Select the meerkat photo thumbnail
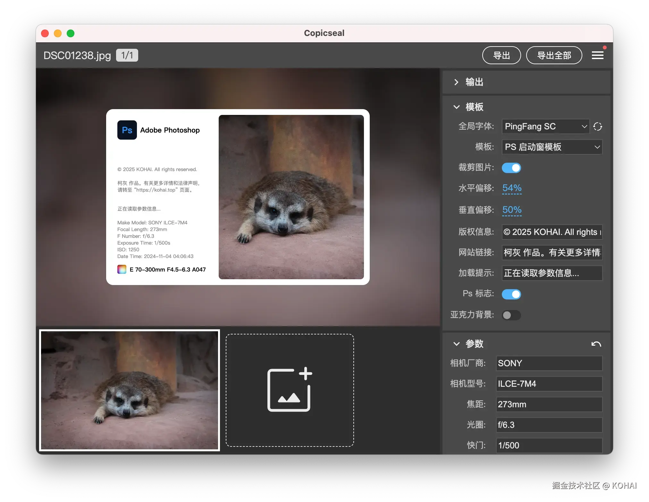 pyautogui.click(x=129, y=390)
